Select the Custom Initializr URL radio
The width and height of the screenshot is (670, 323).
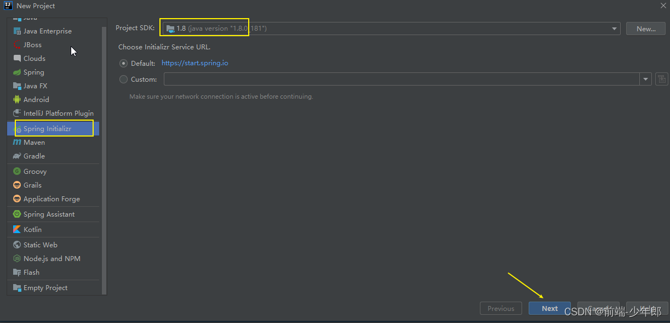click(123, 80)
